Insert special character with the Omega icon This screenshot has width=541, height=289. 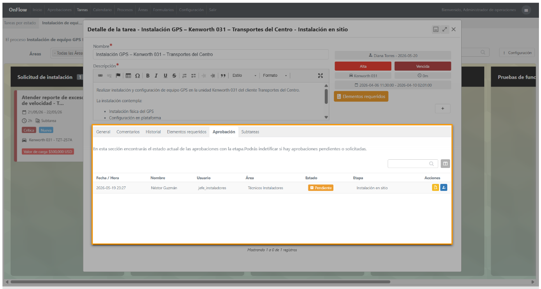click(x=137, y=76)
